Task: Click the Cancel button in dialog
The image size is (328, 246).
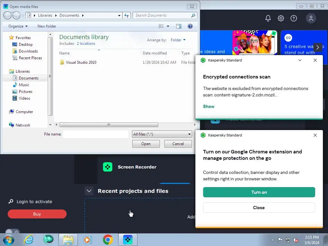Action: coord(178,144)
